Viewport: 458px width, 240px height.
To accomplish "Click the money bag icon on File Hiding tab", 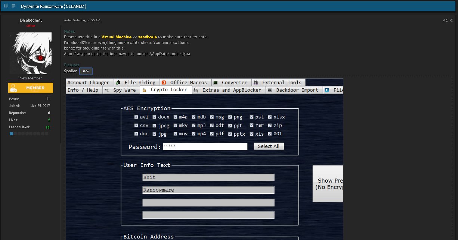I will point(118,82).
